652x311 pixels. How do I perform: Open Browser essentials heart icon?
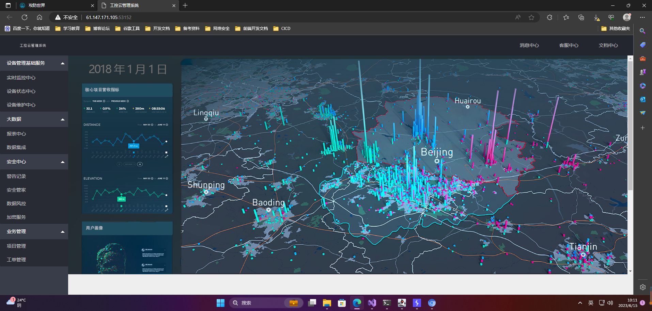coord(611,17)
